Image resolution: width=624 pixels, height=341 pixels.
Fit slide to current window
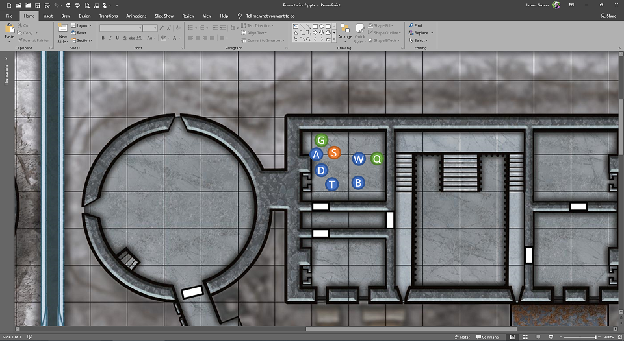[x=619, y=337]
